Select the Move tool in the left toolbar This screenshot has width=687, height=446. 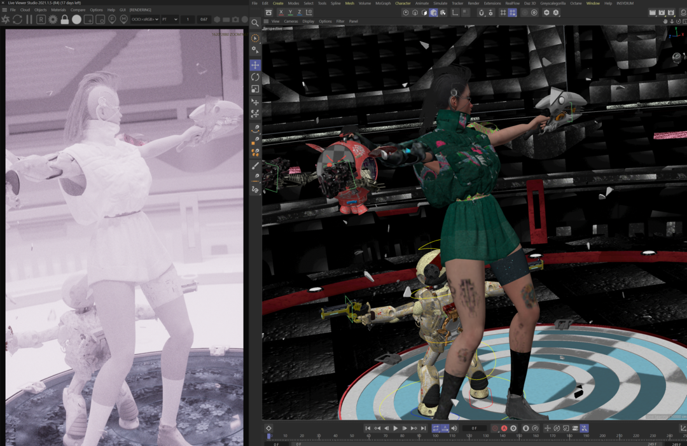[255, 65]
